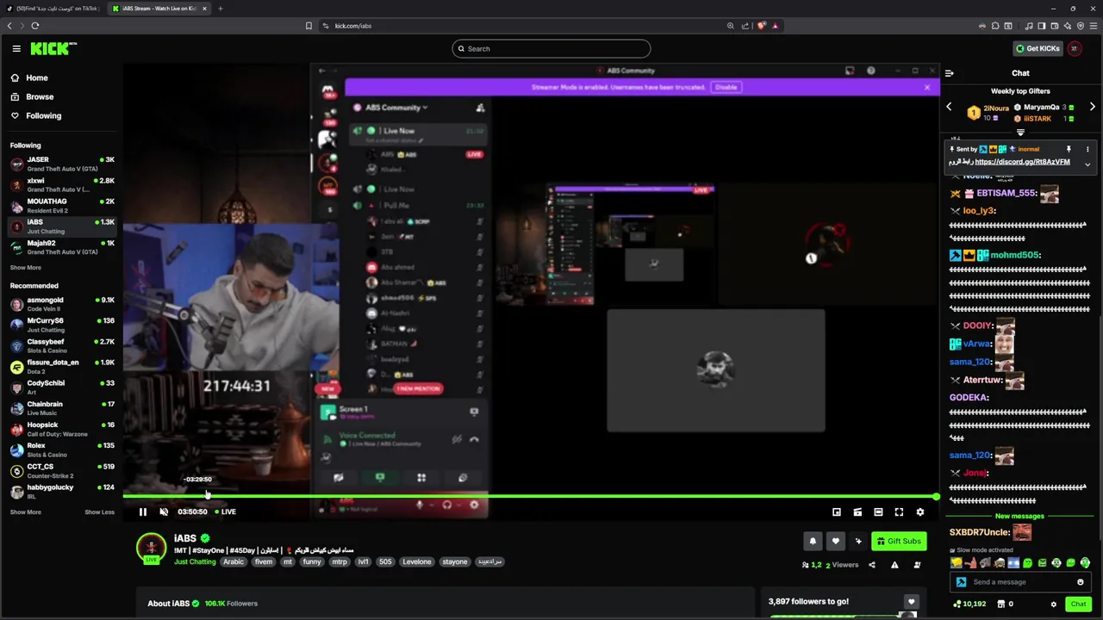Open the Kick sidebar hamburger menu
The width and height of the screenshot is (1103, 620).
(x=16, y=49)
